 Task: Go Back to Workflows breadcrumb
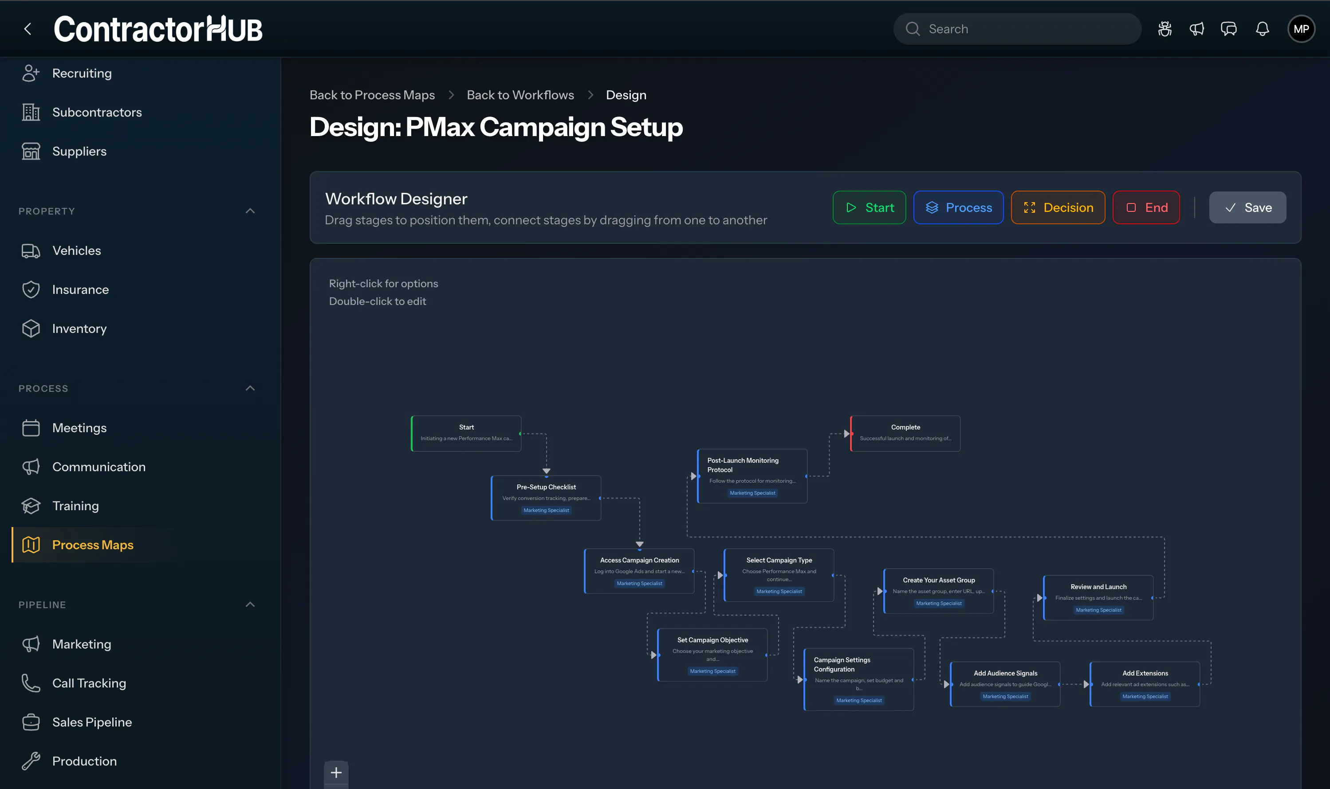pyautogui.click(x=520, y=95)
